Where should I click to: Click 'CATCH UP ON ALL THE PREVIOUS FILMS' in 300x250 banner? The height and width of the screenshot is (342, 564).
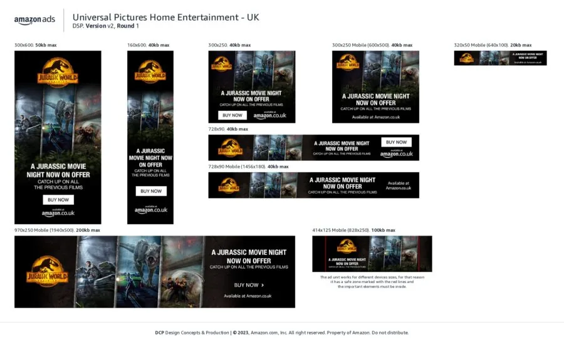[251, 105]
